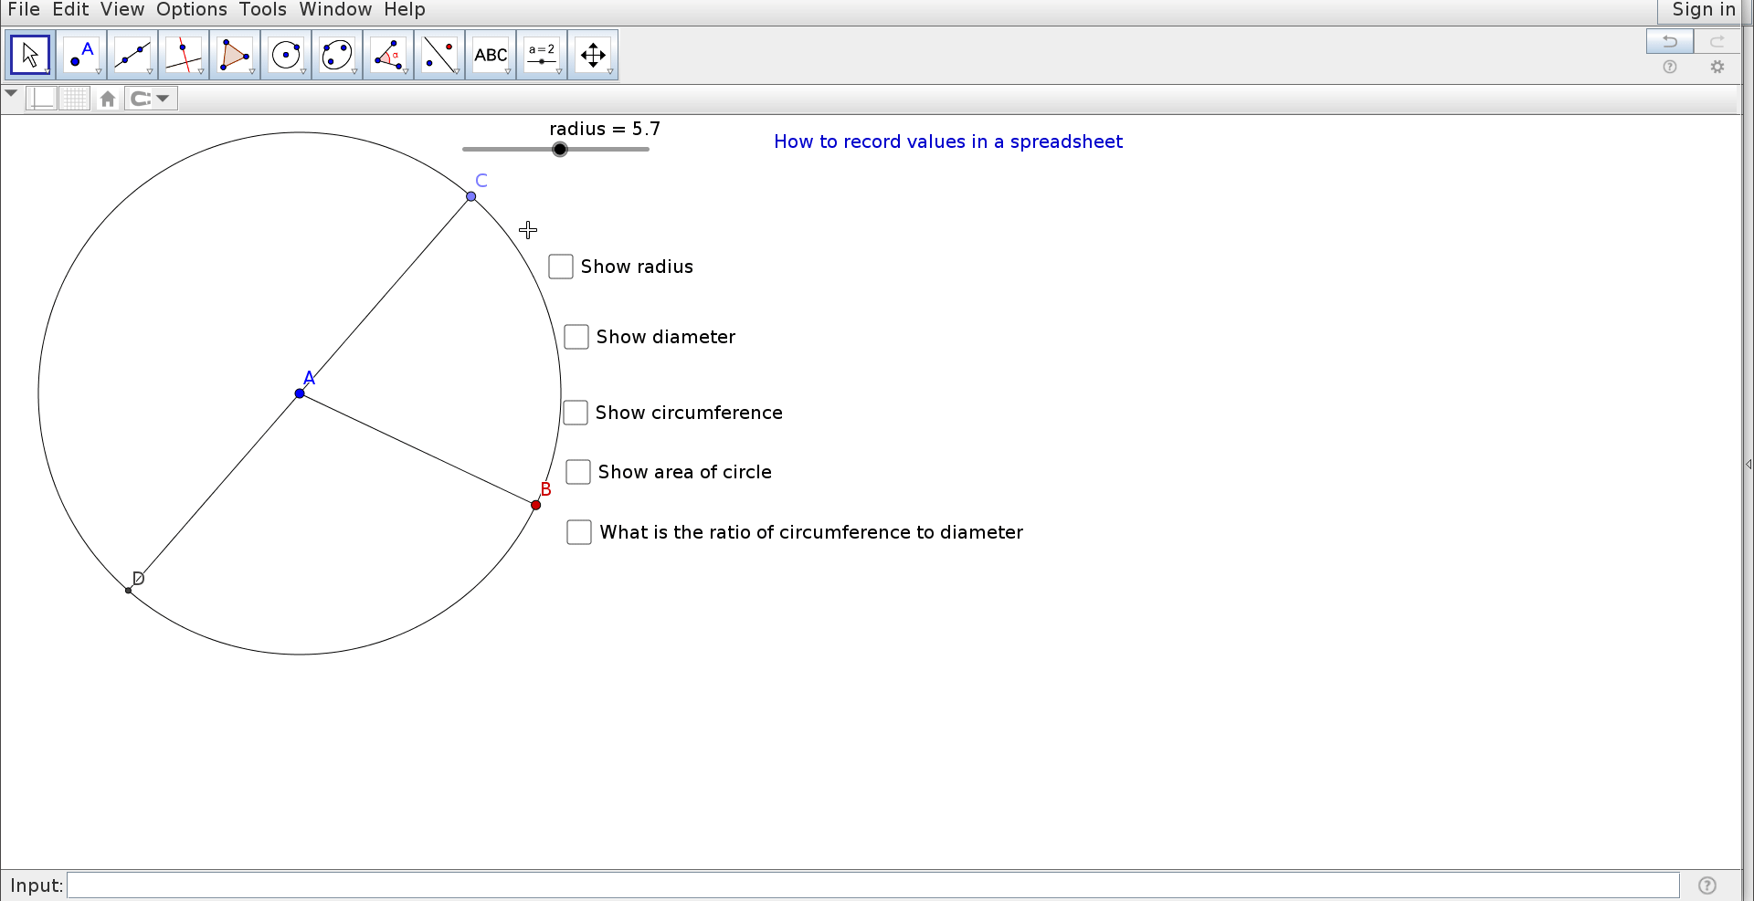Click the Sign in button
Image resolution: width=1754 pixels, height=901 pixels.
tap(1704, 10)
